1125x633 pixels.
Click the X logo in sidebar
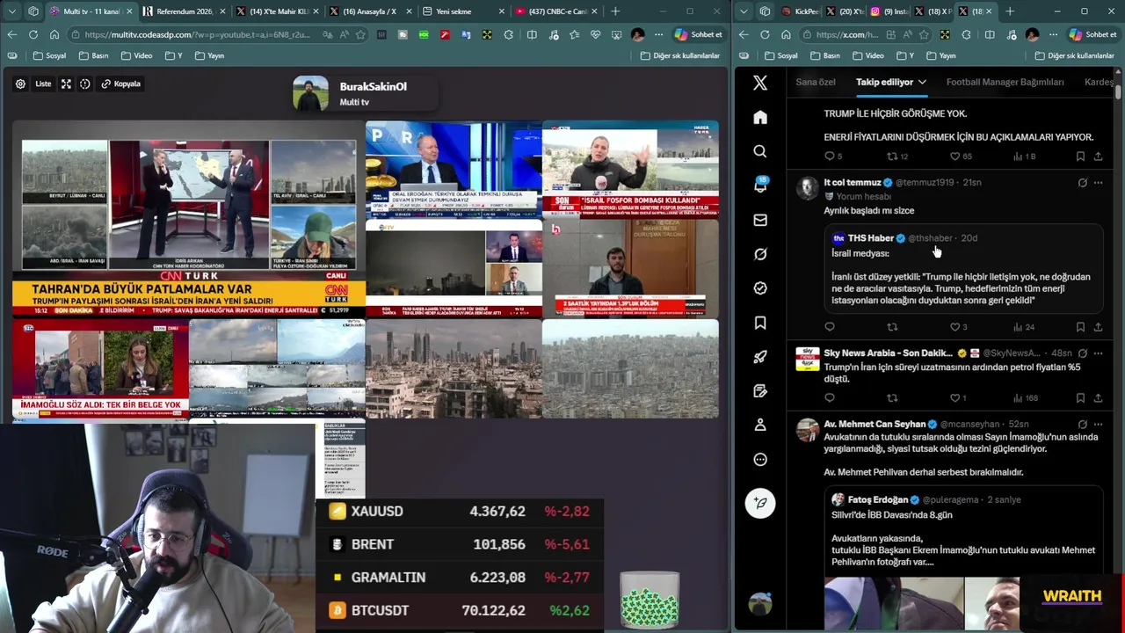(760, 83)
